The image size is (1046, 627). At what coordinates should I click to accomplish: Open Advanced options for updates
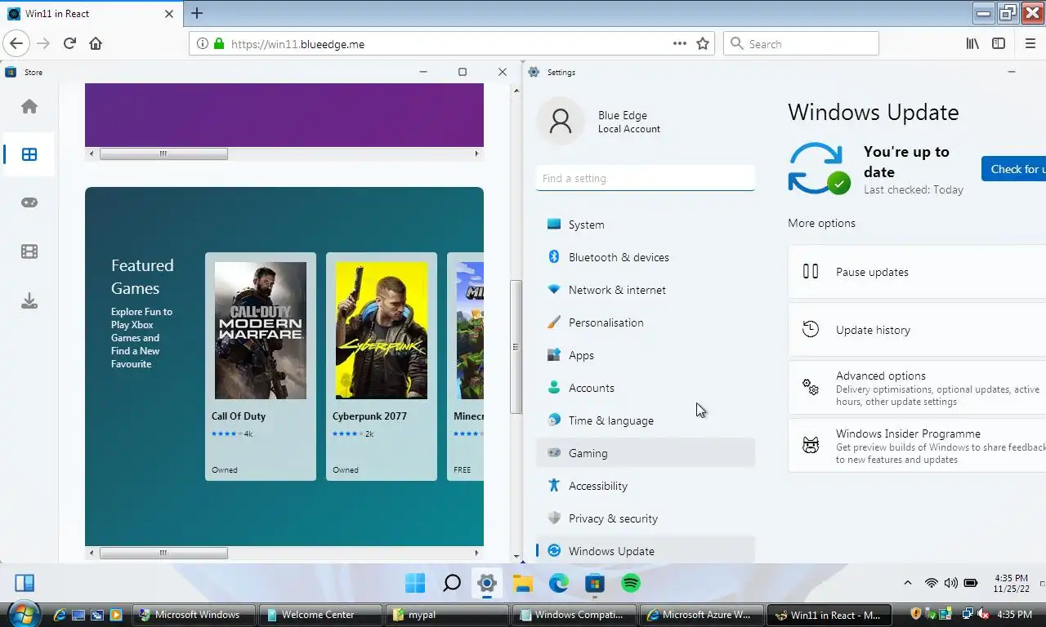pyautogui.click(x=917, y=388)
